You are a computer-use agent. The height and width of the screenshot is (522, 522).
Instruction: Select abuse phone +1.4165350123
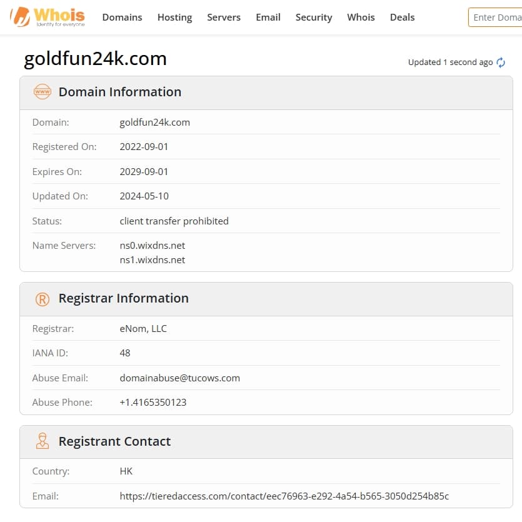point(153,402)
